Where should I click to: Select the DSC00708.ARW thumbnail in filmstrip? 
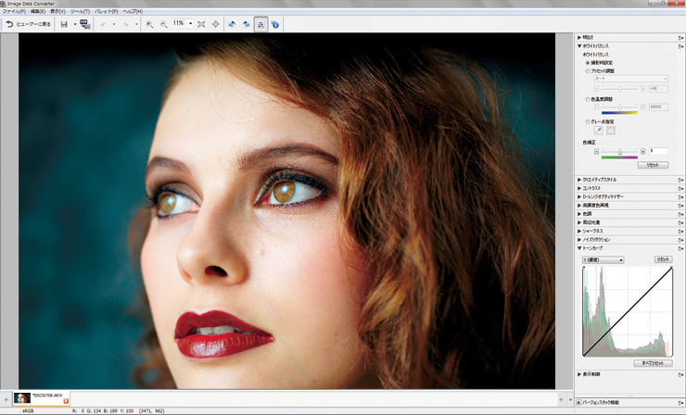(22, 397)
